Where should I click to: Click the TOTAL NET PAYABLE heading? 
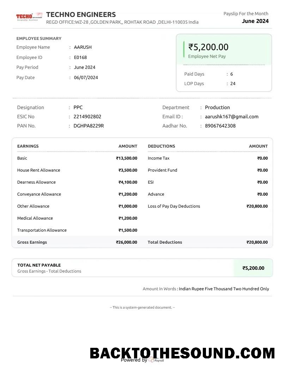pos(39,265)
